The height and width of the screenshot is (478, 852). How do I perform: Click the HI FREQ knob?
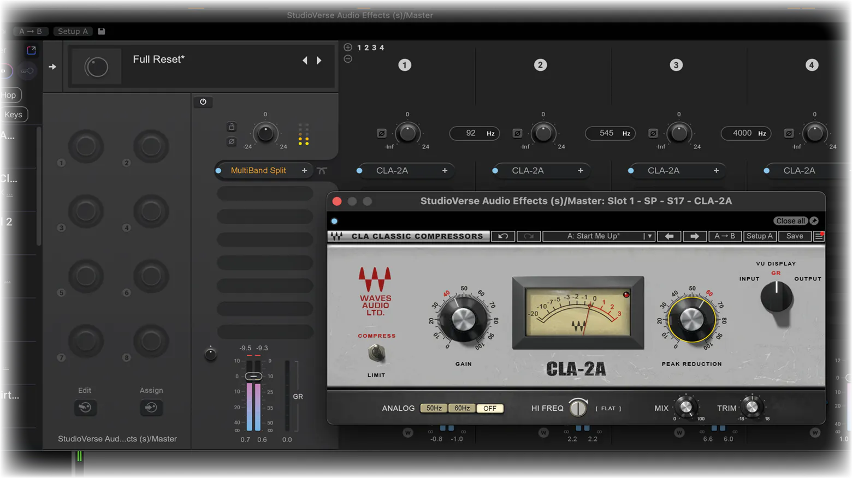point(578,408)
